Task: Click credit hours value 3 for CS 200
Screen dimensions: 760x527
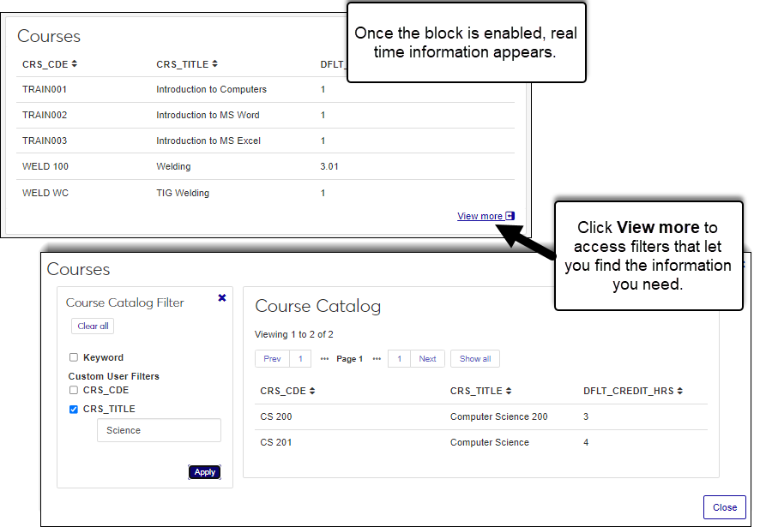Action: (x=586, y=416)
